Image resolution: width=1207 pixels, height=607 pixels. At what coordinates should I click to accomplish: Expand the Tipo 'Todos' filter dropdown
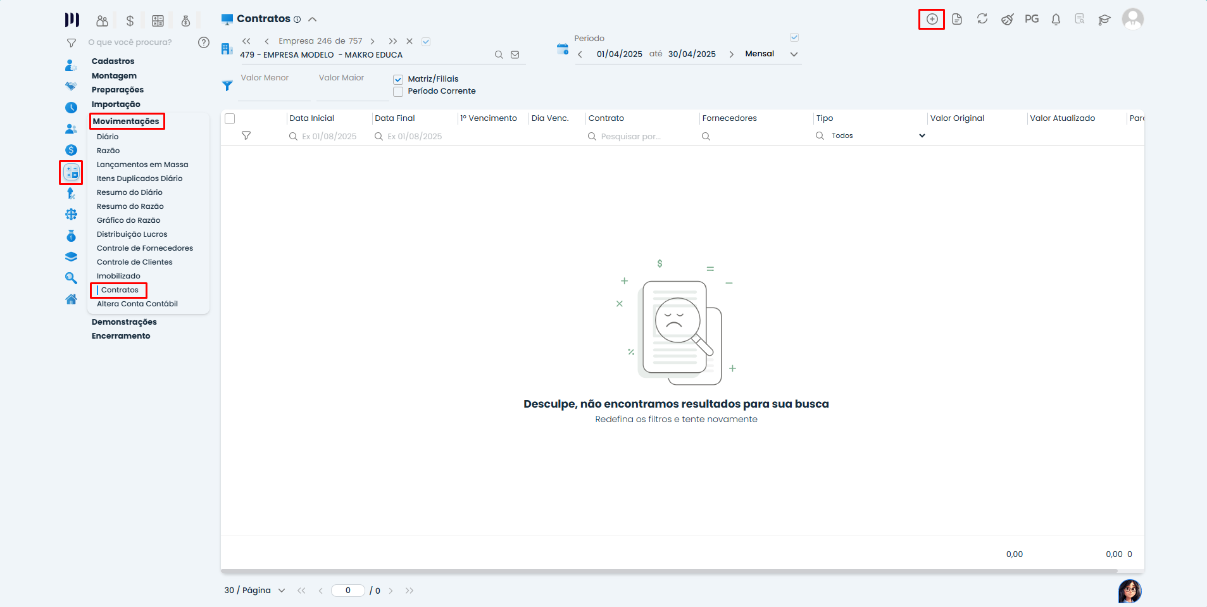922,136
